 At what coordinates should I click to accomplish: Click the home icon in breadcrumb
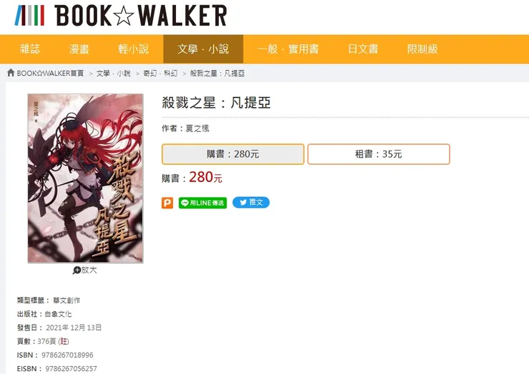point(11,73)
